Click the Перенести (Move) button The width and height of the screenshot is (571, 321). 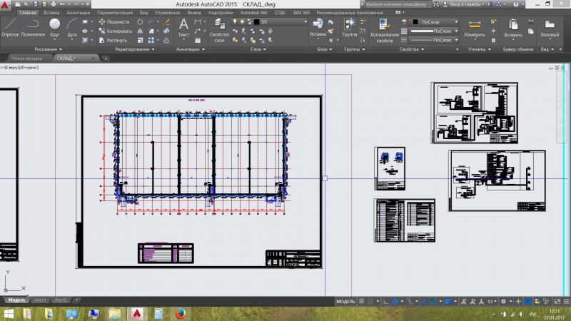click(x=114, y=22)
